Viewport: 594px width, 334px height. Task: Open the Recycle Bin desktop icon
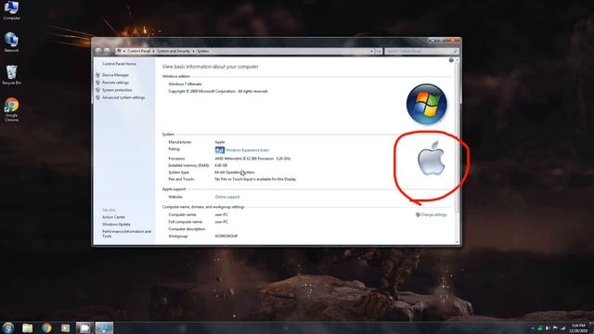[x=11, y=74]
